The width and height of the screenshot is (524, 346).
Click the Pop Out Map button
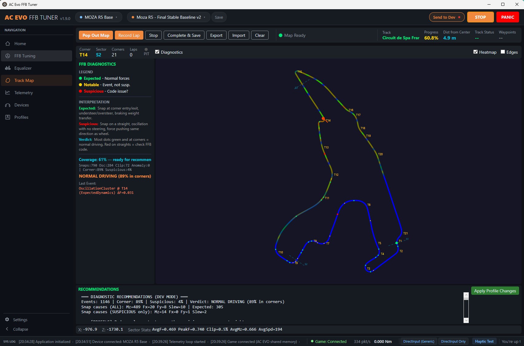point(96,35)
